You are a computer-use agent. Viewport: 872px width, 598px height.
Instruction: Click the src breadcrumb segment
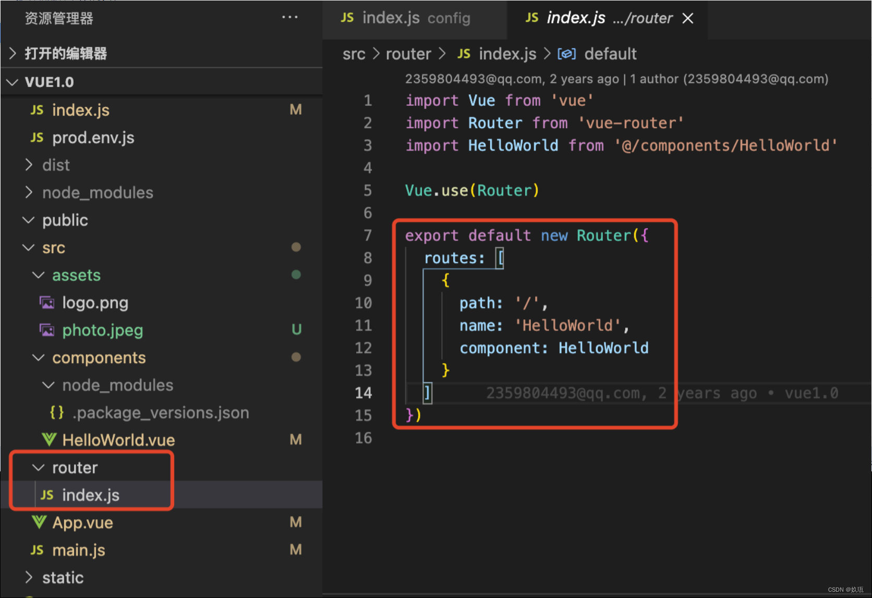pos(354,54)
